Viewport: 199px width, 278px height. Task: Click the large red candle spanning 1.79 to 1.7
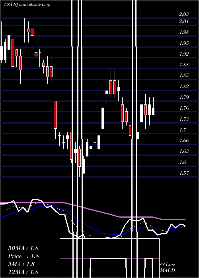tap(55, 114)
